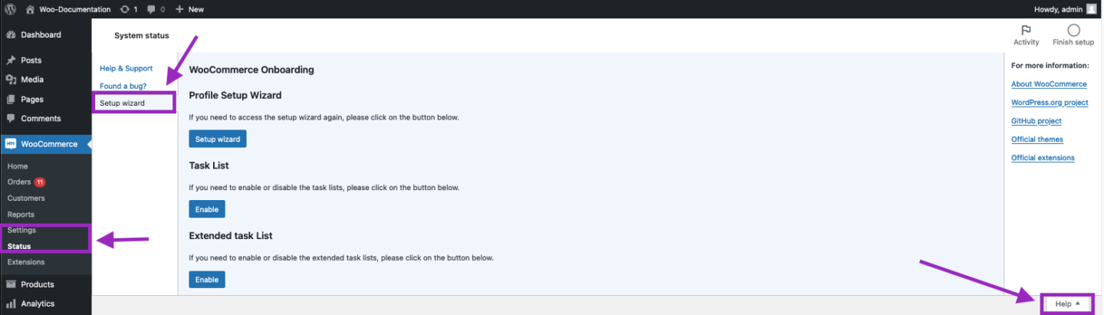Open the Found a bug? tab
The image size is (1104, 315).
click(x=123, y=86)
